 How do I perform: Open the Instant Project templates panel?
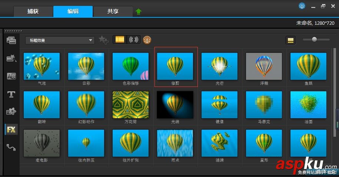(11, 58)
